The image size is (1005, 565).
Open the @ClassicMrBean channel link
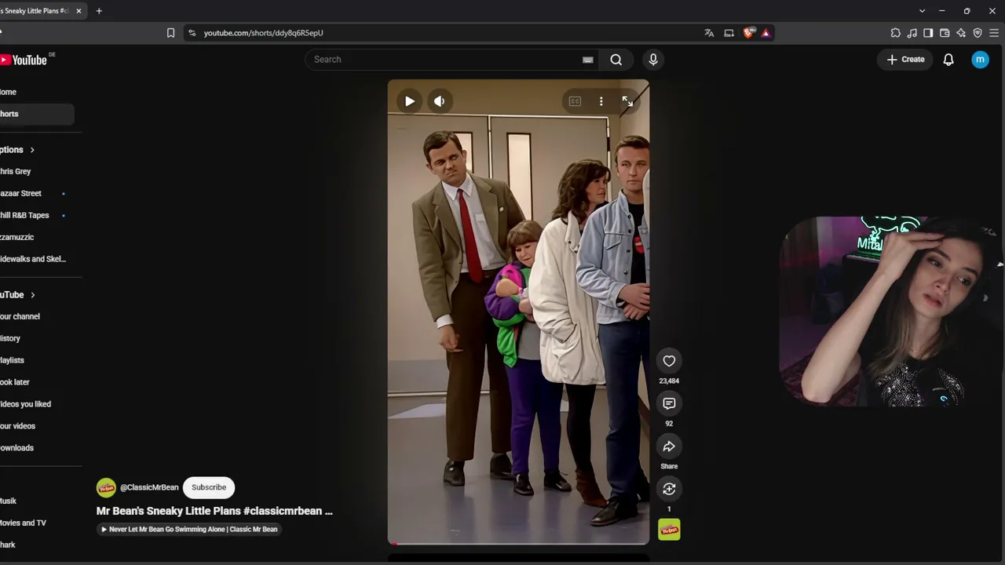149,487
